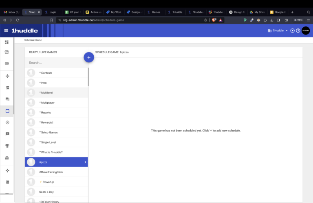Screen dimensions: 313x203
Task: Click the games list scrollbar
Action: (88, 77)
